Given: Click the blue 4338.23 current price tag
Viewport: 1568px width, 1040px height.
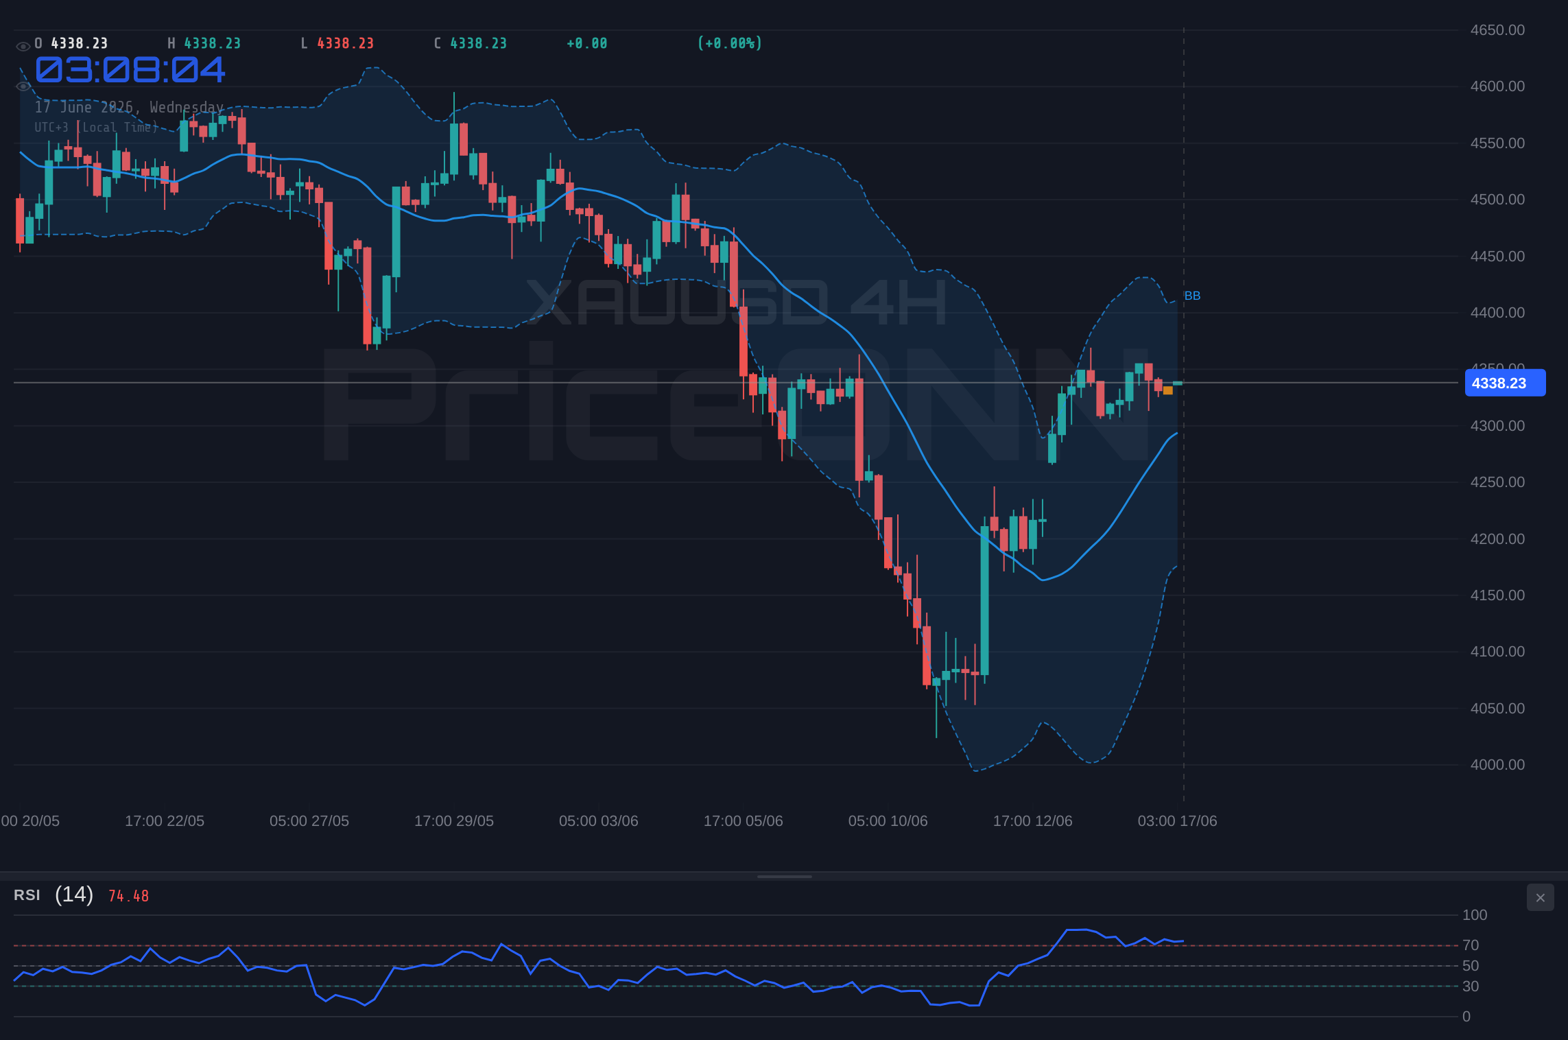Looking at the screenshot, I should (1505, 383).
